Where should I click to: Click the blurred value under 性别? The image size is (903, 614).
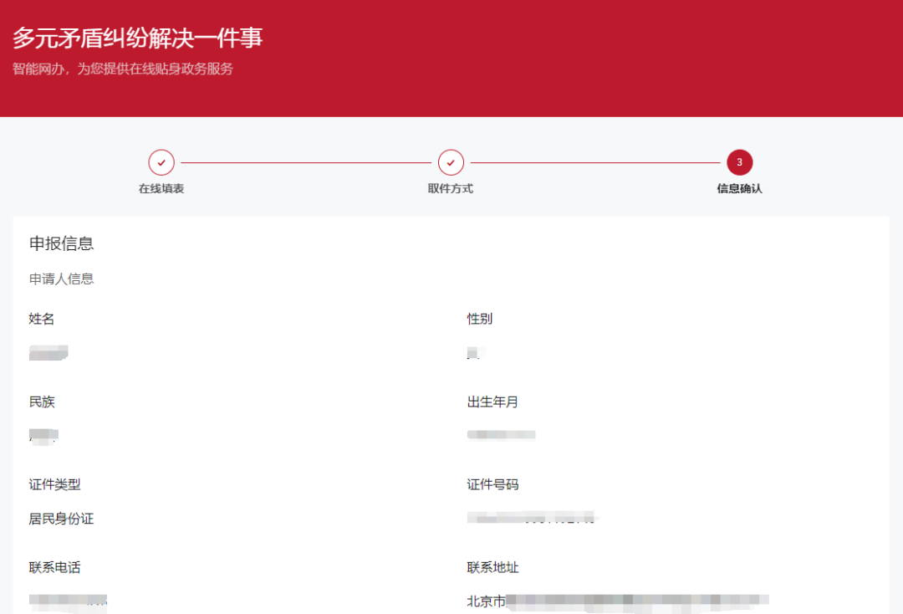(x=476, y=353)
